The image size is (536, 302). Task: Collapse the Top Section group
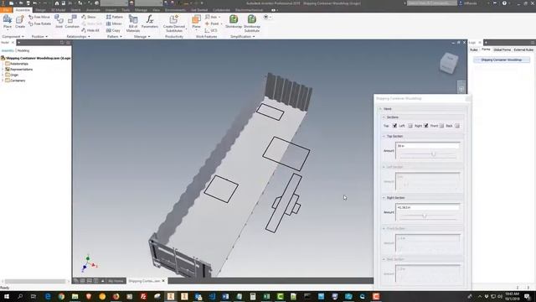[x=384, y=136]
